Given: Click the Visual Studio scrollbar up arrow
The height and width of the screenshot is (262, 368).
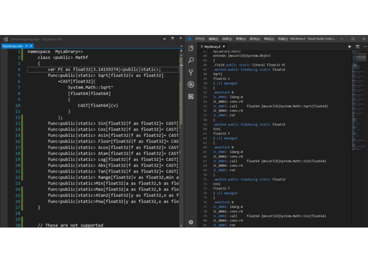Looking at the screenshot, I should click(x=181, y=55).
